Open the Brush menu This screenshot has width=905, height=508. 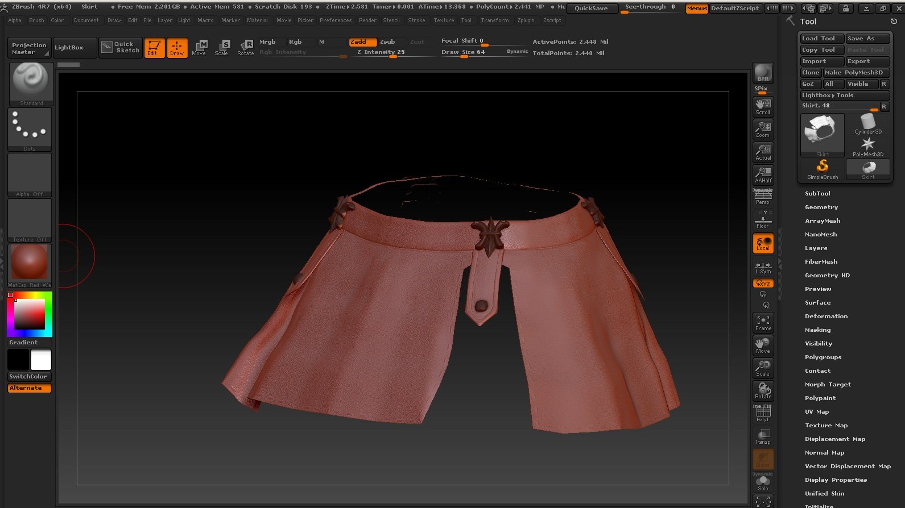coord(36,20)
